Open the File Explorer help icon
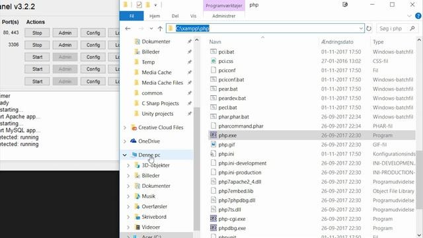 point(418,16)
